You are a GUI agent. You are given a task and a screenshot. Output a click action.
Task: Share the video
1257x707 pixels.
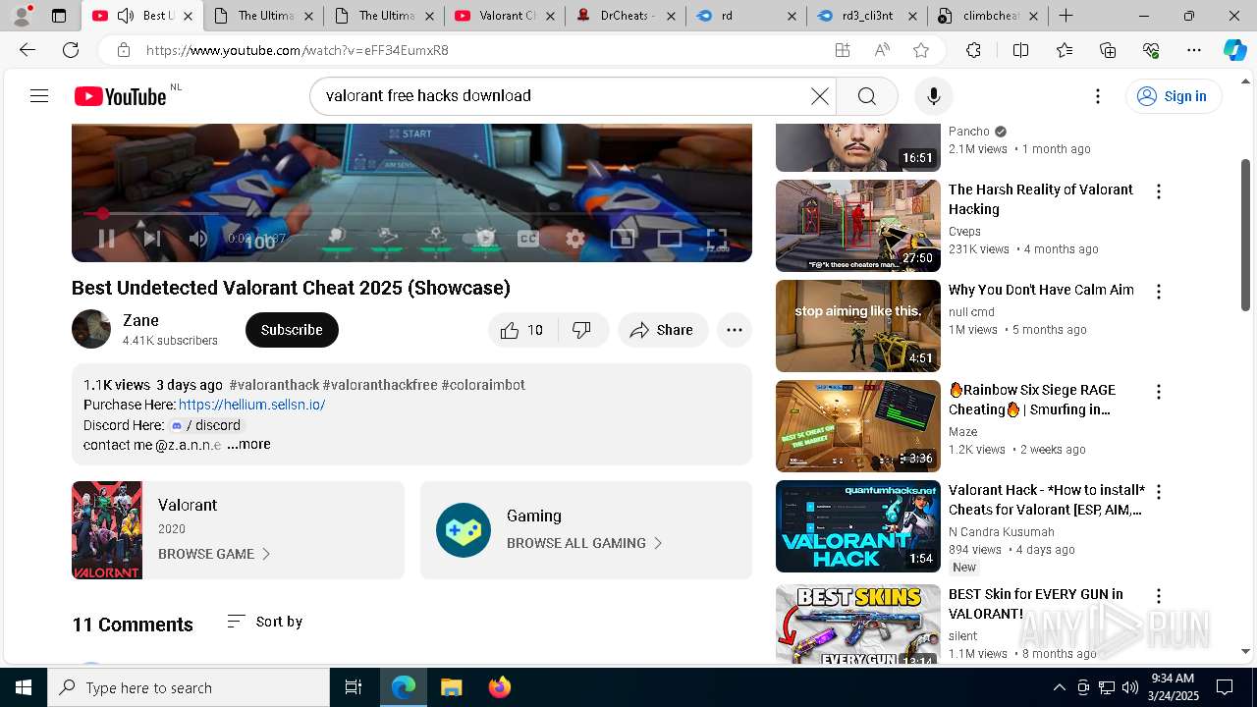[x=663, y=330]
